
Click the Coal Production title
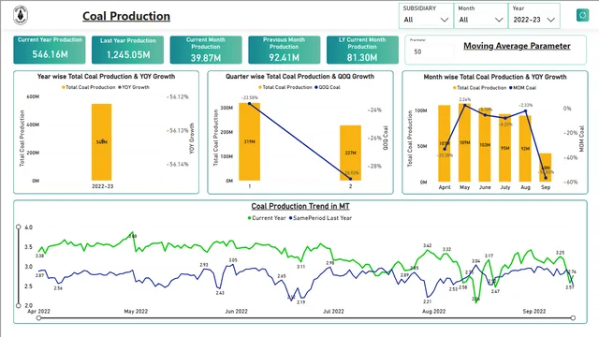pos(126,16)
